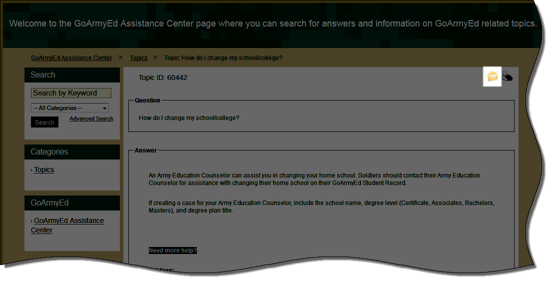550x281 pixels.
Task: Open the Advanced Search link
Action: coord(91,118)
